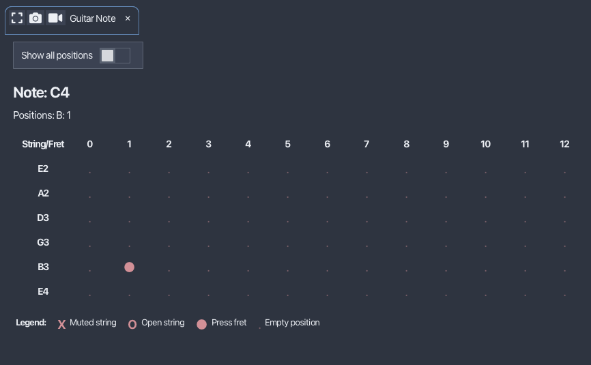Click the D3 string label
The image size is (591, 365).
43,218
